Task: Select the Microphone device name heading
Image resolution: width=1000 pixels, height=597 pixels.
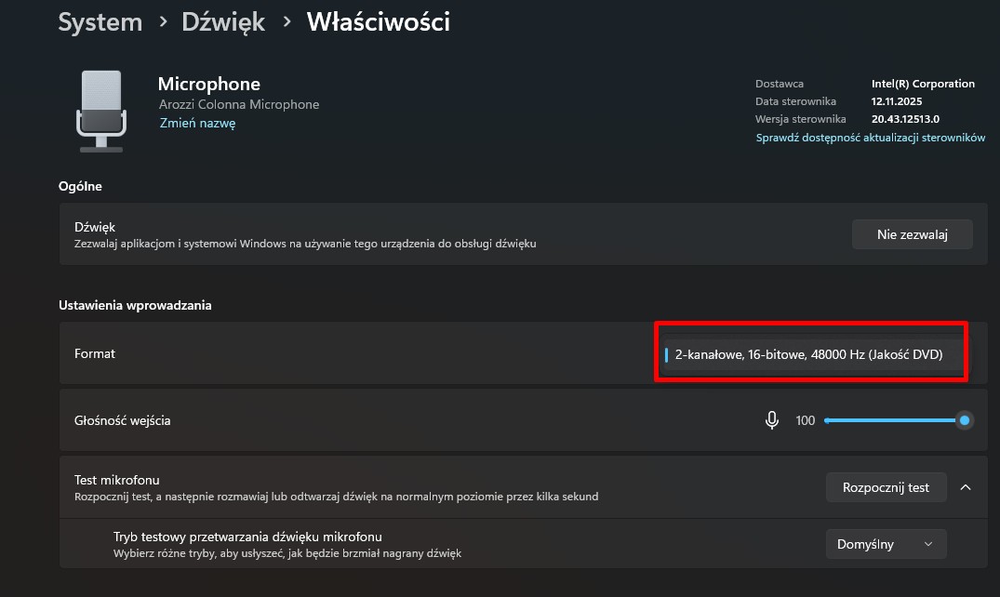Action: point(209,84)
